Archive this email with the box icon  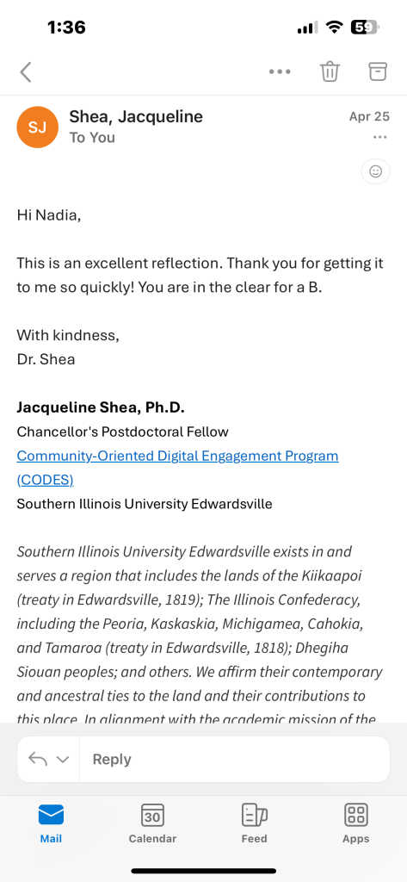tap(379, 71)
